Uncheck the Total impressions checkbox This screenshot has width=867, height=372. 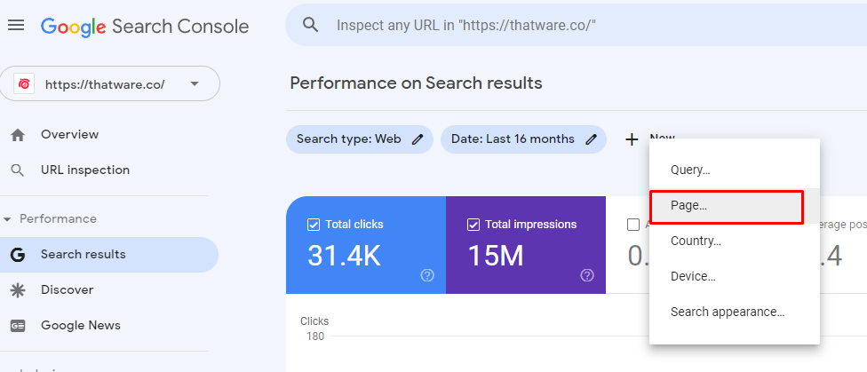point(473,225)
